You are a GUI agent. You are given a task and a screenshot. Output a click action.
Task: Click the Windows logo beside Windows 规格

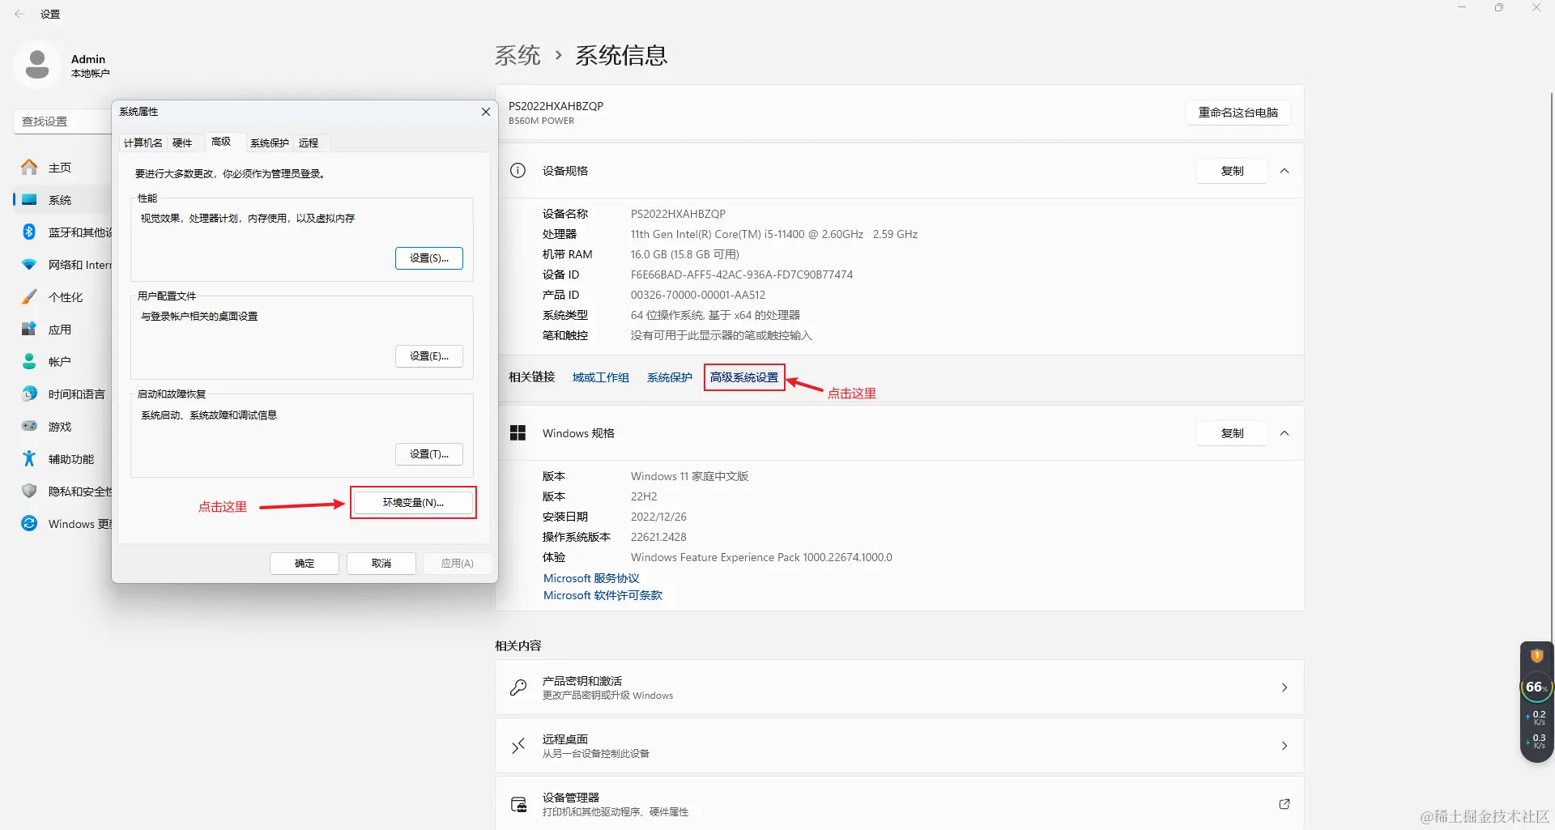coord(518,433)
